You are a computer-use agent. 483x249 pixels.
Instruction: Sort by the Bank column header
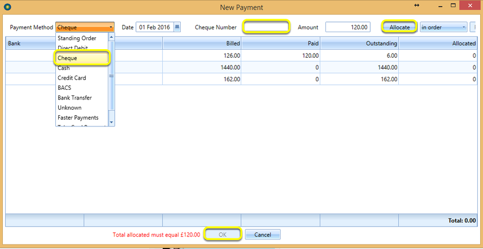tap(45, 43)
